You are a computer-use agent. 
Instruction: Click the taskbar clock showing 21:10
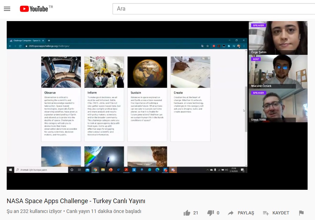(x=234, y=170)
